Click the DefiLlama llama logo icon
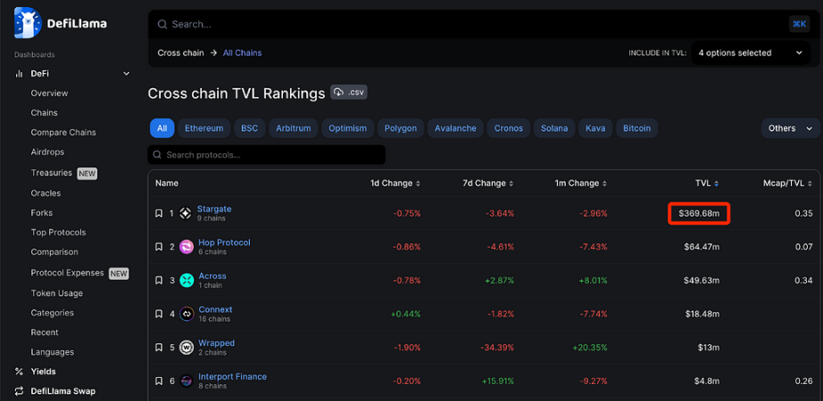The height and width of the screenshot is (401, 823). click(28, 23)
